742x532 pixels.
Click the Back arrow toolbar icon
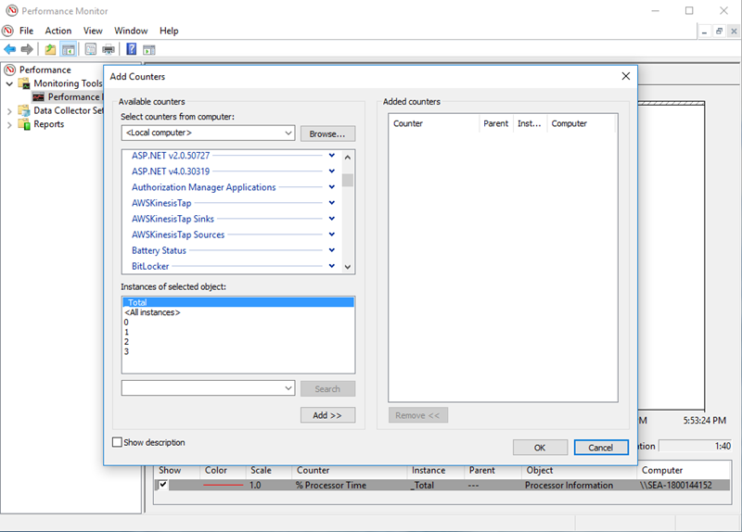pos(9,49)
